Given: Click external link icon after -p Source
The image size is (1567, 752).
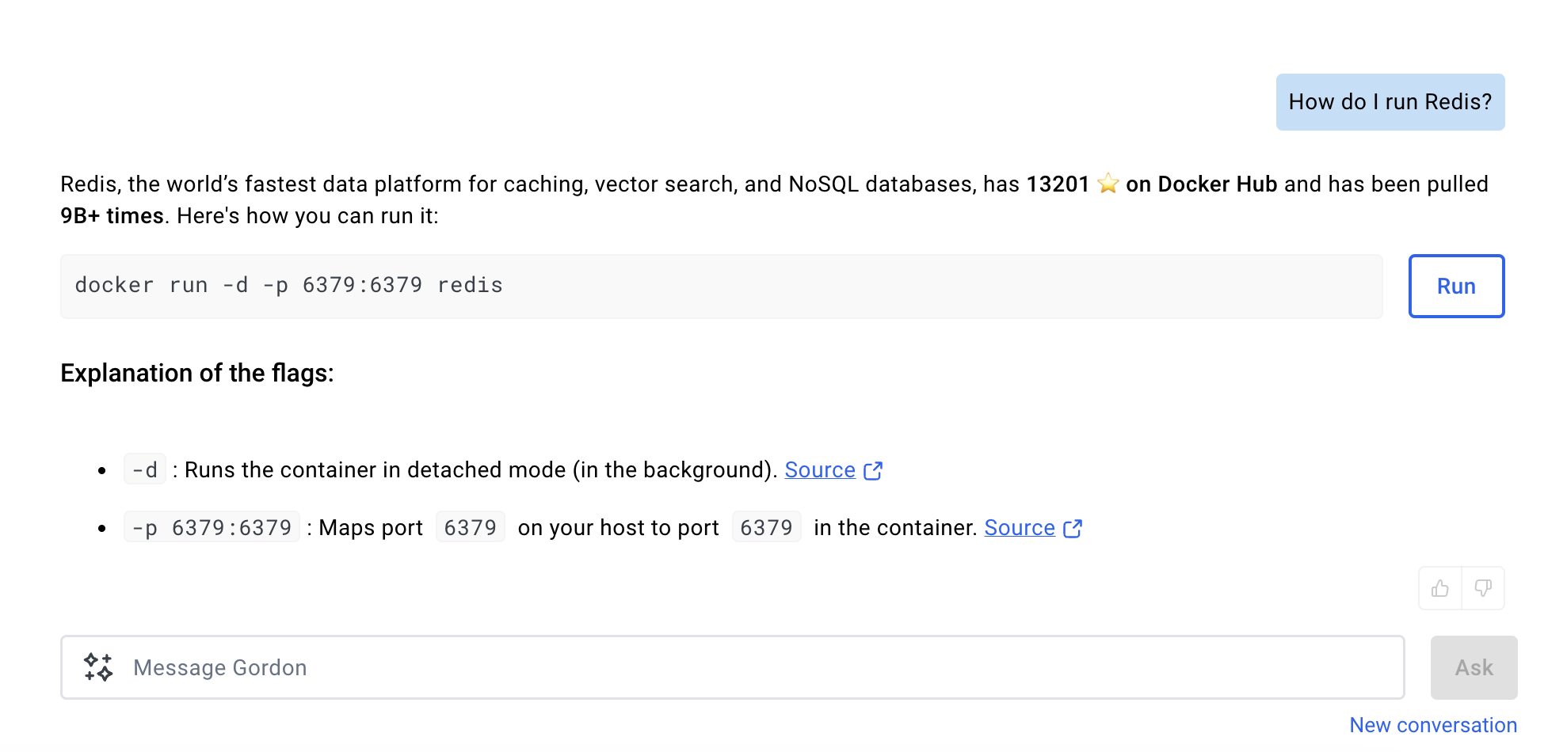Looking at the screenshot, I should [x=1073, y=529].
